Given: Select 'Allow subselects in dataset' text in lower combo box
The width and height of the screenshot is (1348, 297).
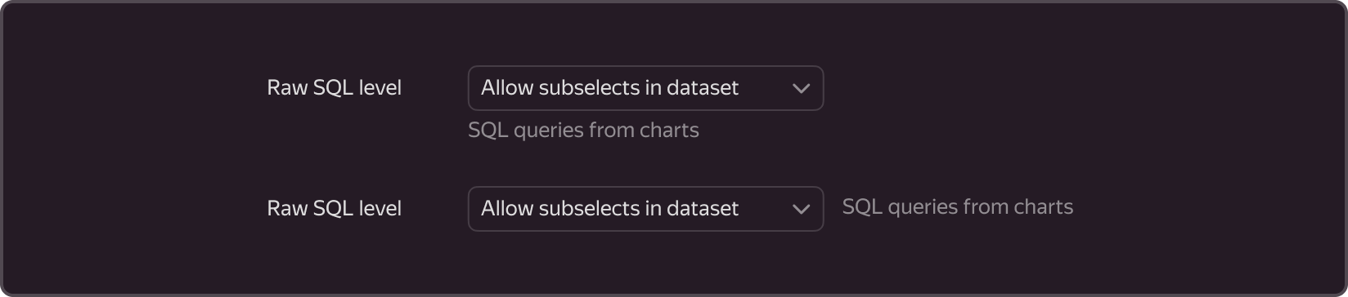Looking at the screenshot, I should tap(609, 209).
